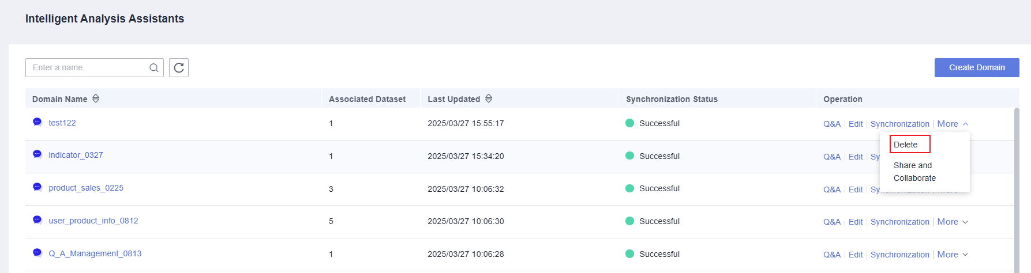Synchronize the test122 domain
Screen dimensions: 1031x273
(x=900, y=124)
